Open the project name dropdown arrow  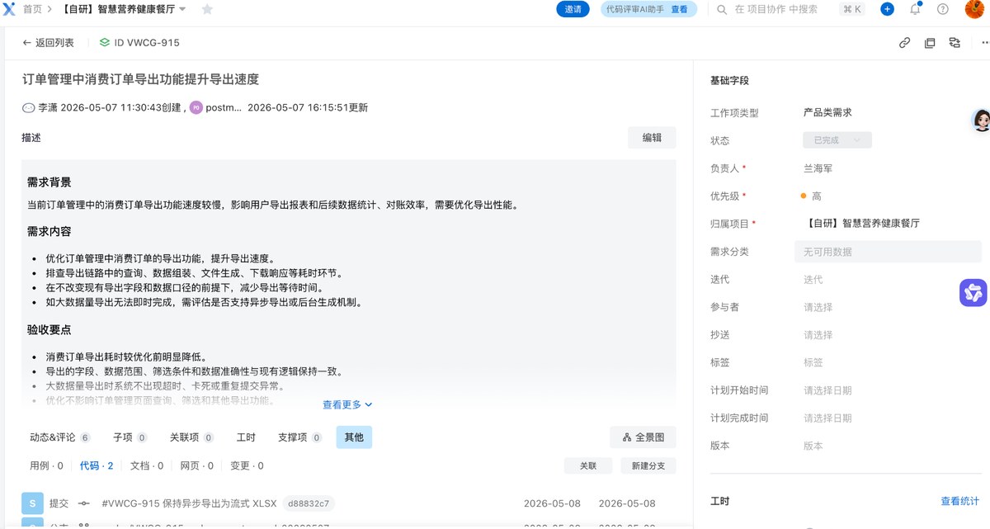(182, 9)
